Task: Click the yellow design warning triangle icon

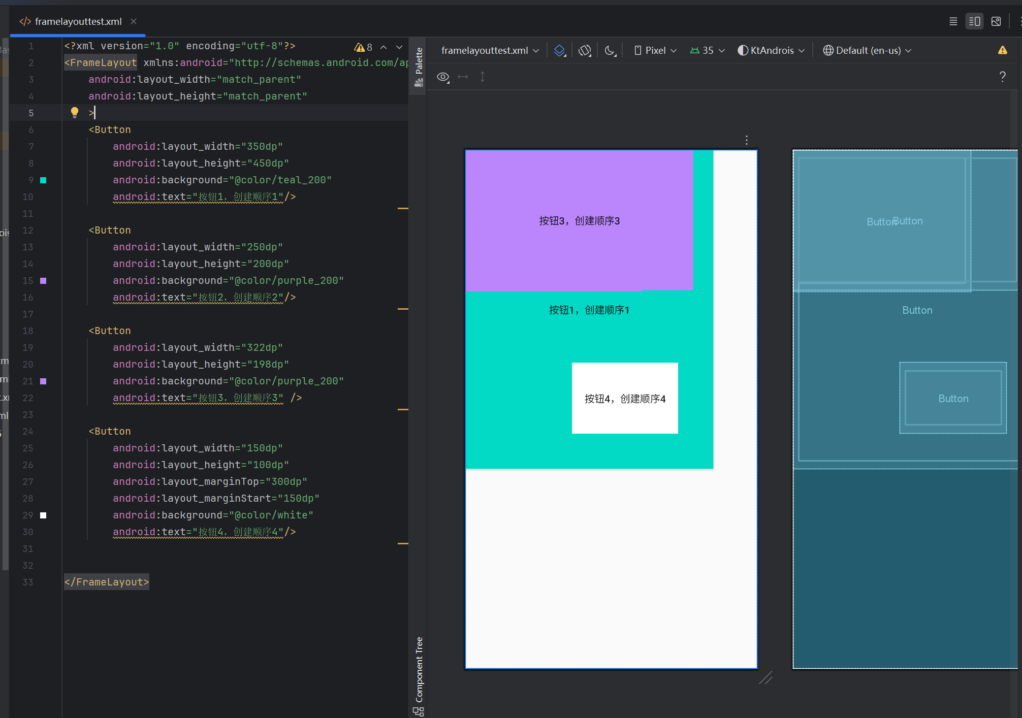Action: [1002, 50]
